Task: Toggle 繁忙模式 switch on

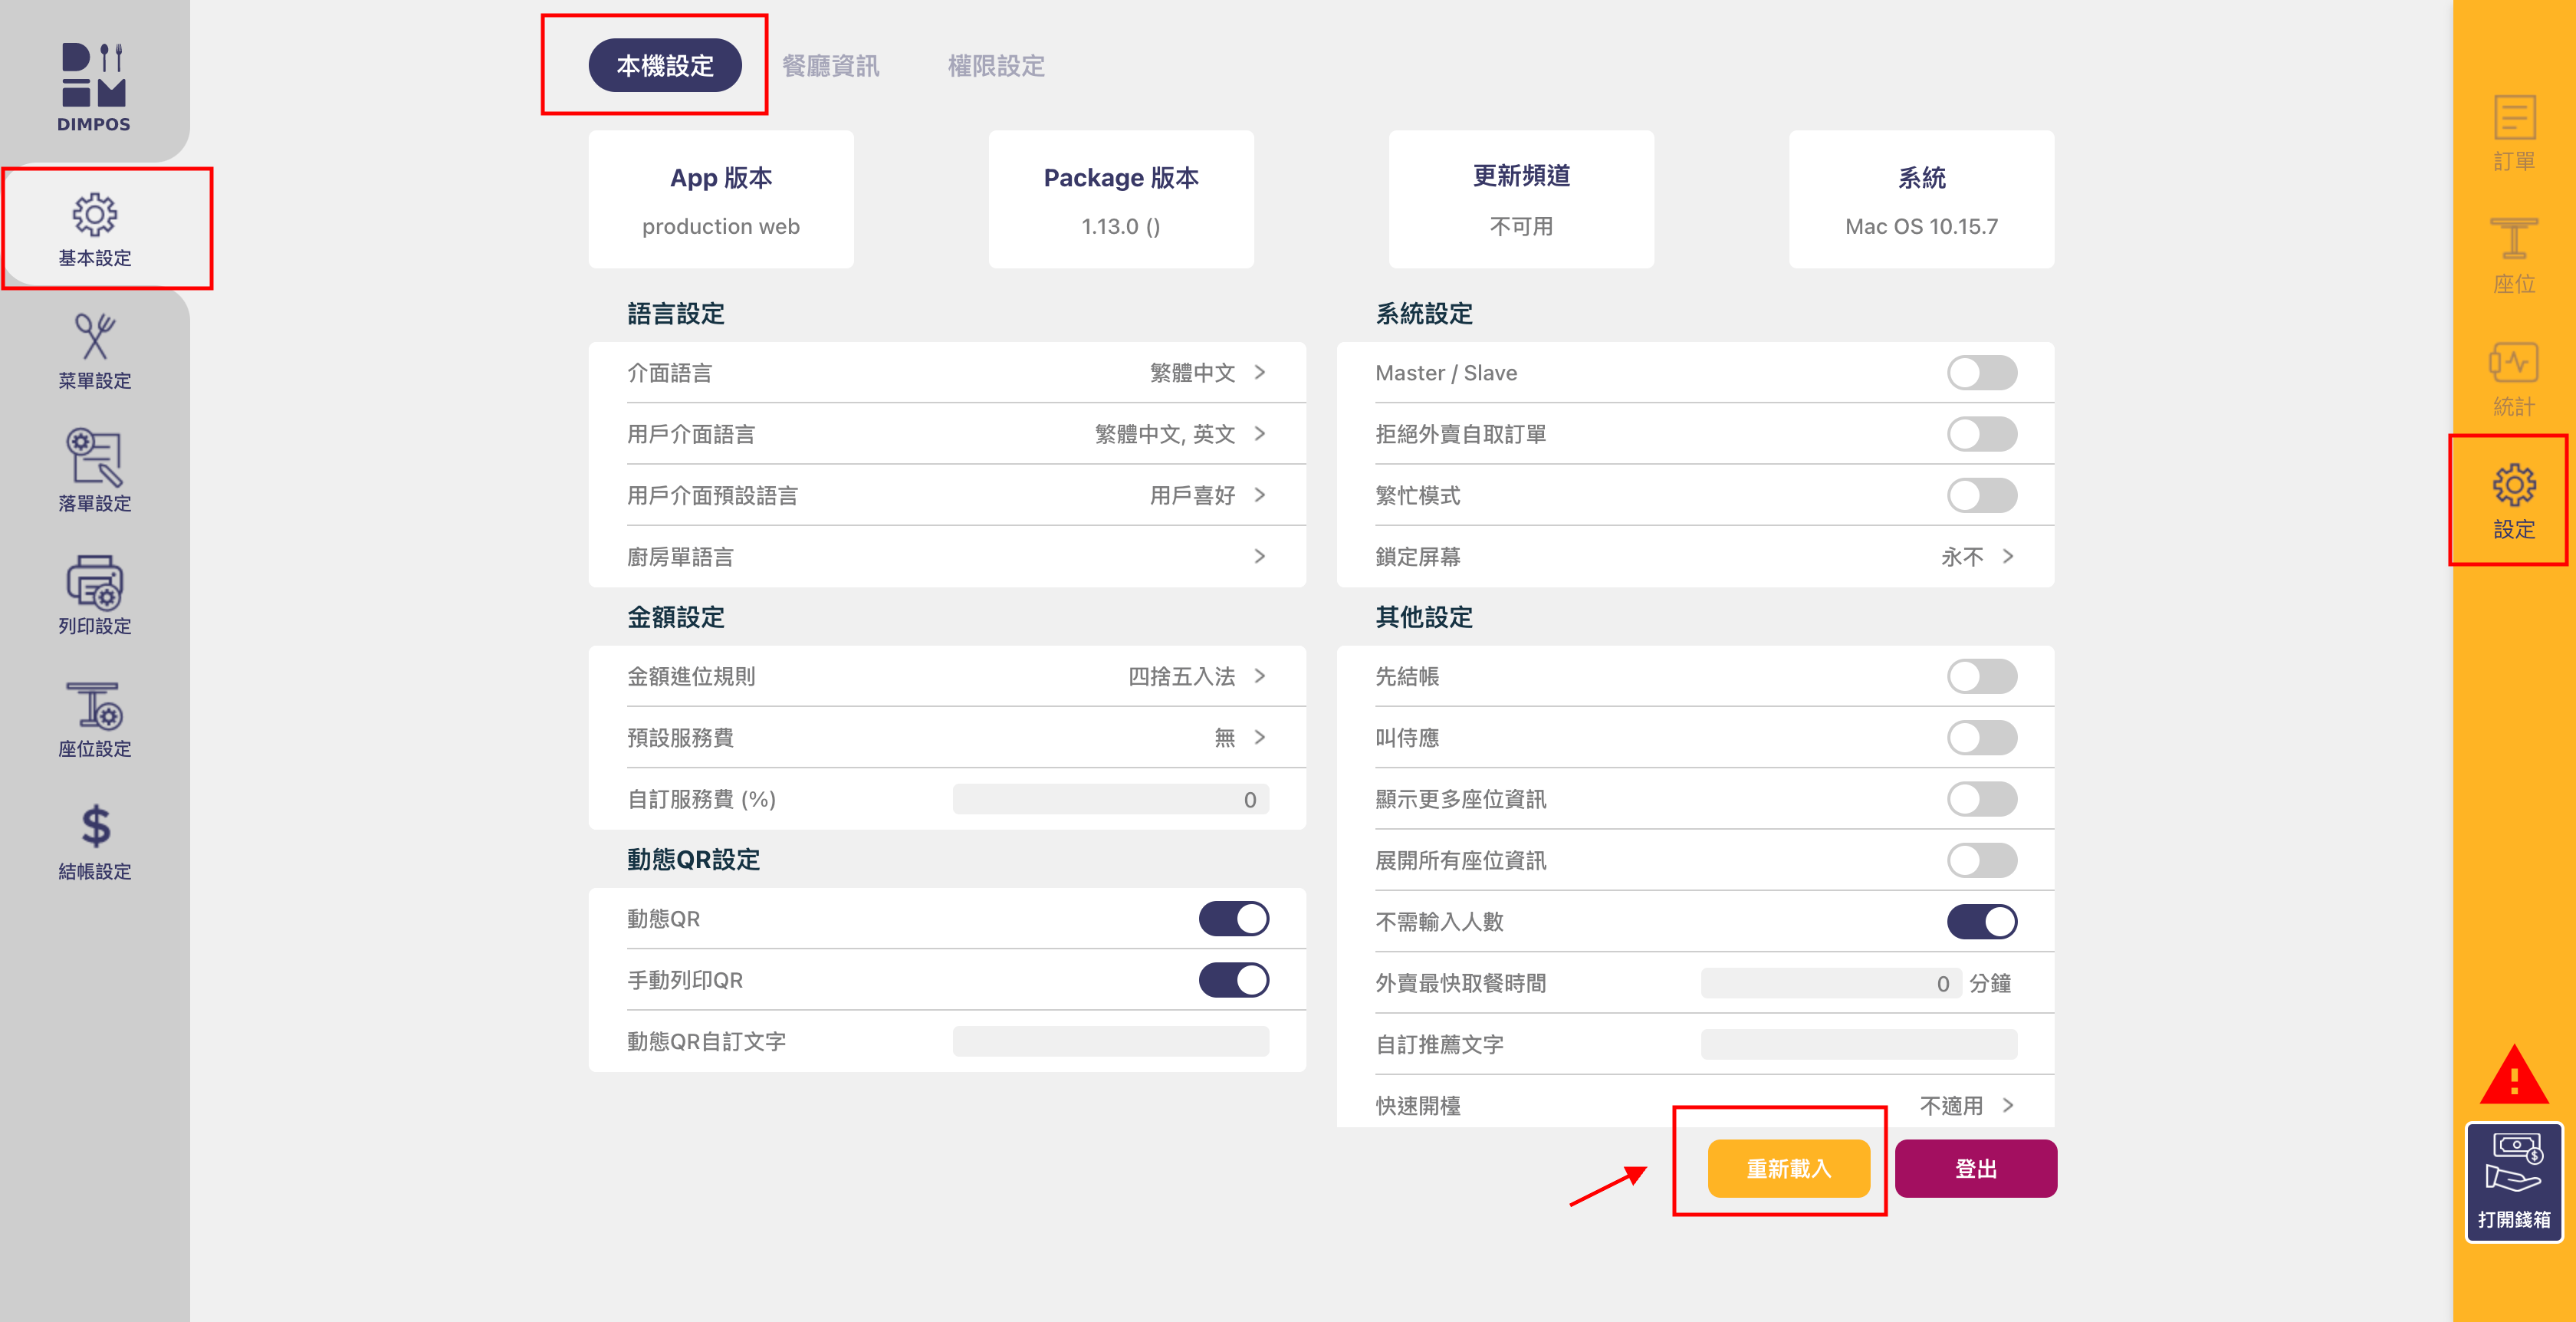Action: 1981,496
